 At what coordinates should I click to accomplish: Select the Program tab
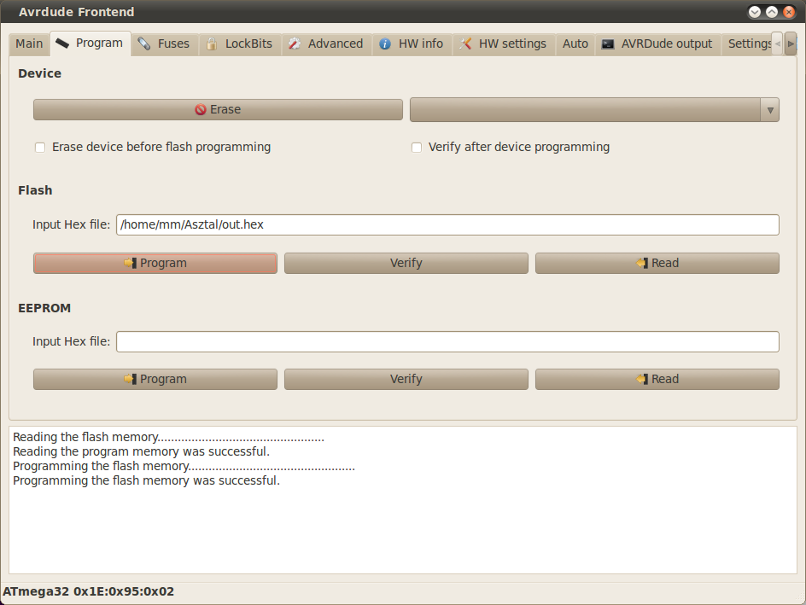click(90, 44)
